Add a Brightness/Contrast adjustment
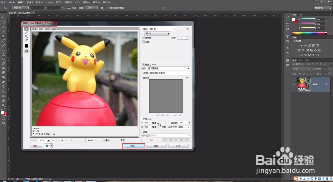Viewport: 333px width, 182px height. 301,45
